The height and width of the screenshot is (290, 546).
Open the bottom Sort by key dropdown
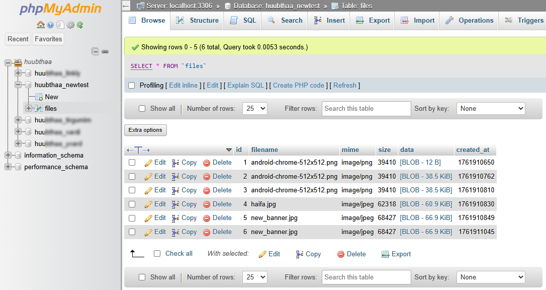tap(491, 277)
